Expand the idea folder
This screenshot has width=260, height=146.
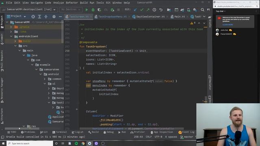(11, 32)
